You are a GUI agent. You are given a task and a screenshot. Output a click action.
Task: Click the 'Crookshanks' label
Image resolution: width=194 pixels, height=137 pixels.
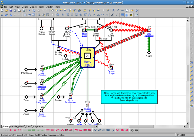[x=26, y=87]
